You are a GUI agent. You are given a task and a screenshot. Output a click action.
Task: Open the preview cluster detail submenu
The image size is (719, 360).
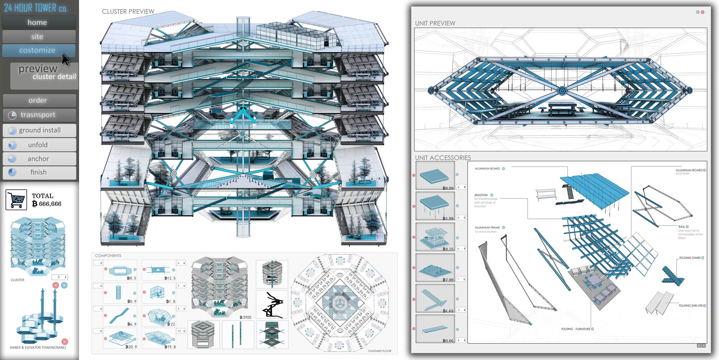[45, 75]
